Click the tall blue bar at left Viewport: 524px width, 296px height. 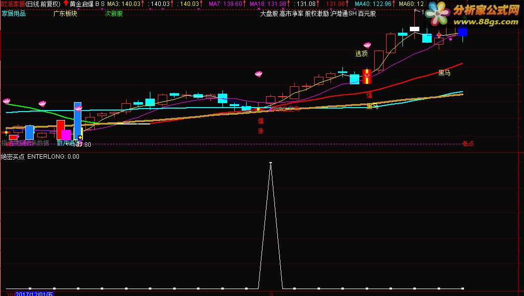coord(77,121)
